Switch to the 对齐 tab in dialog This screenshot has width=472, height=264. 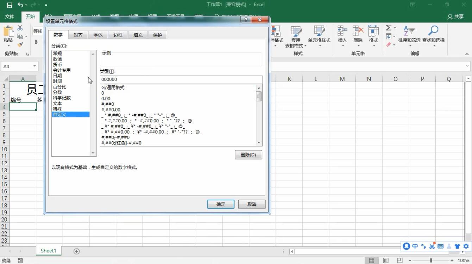(x=78, y=35)
